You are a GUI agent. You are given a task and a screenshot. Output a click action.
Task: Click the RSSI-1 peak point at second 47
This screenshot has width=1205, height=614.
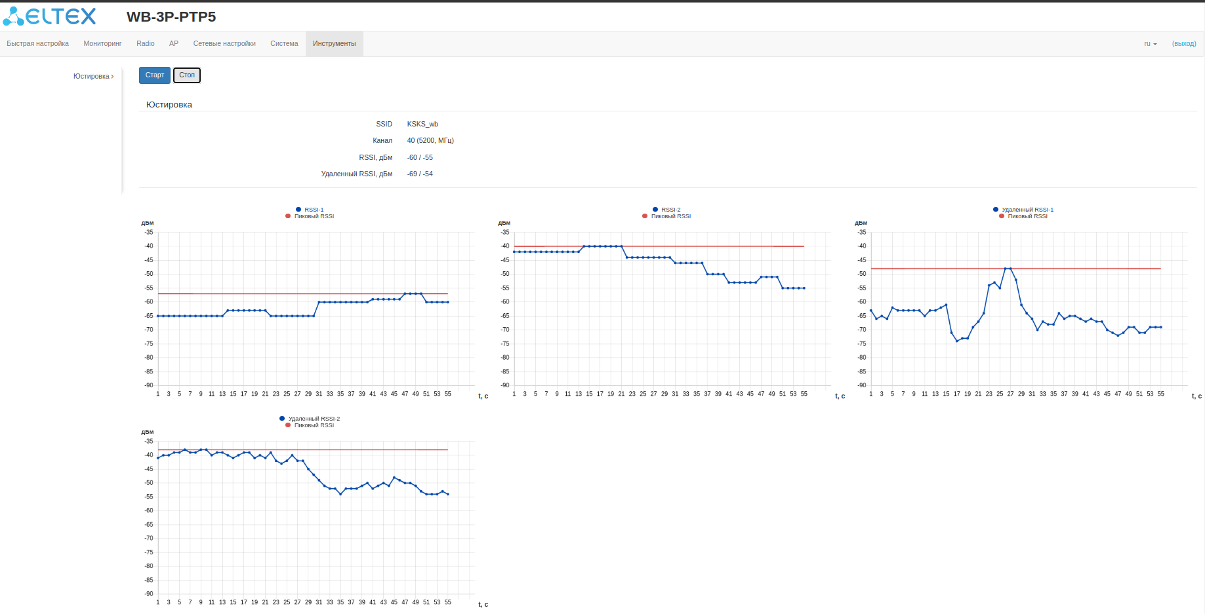click(405, 294)
